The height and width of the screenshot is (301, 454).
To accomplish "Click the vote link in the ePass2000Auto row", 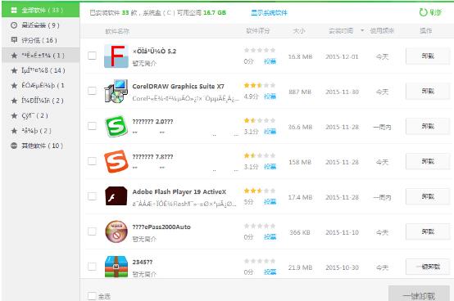I will (270, 237).
